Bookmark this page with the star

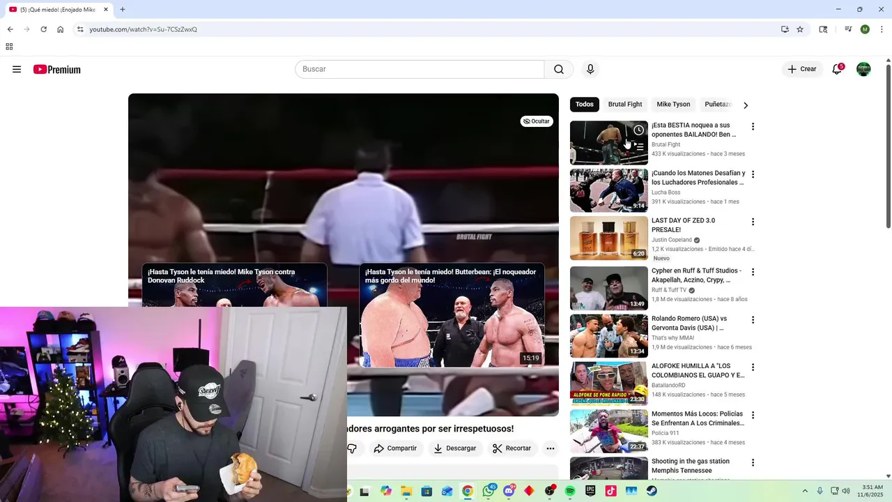(800, 29)
